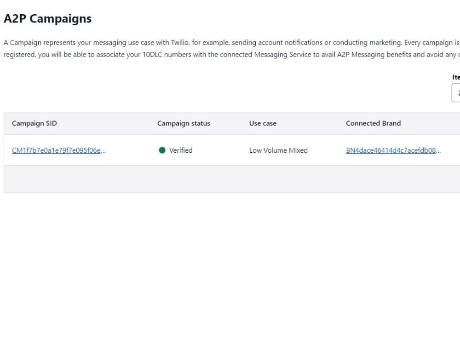Screen dimensions: 460x345
Task: Open the items per page dropdown
Action: [x=456, y=93]
